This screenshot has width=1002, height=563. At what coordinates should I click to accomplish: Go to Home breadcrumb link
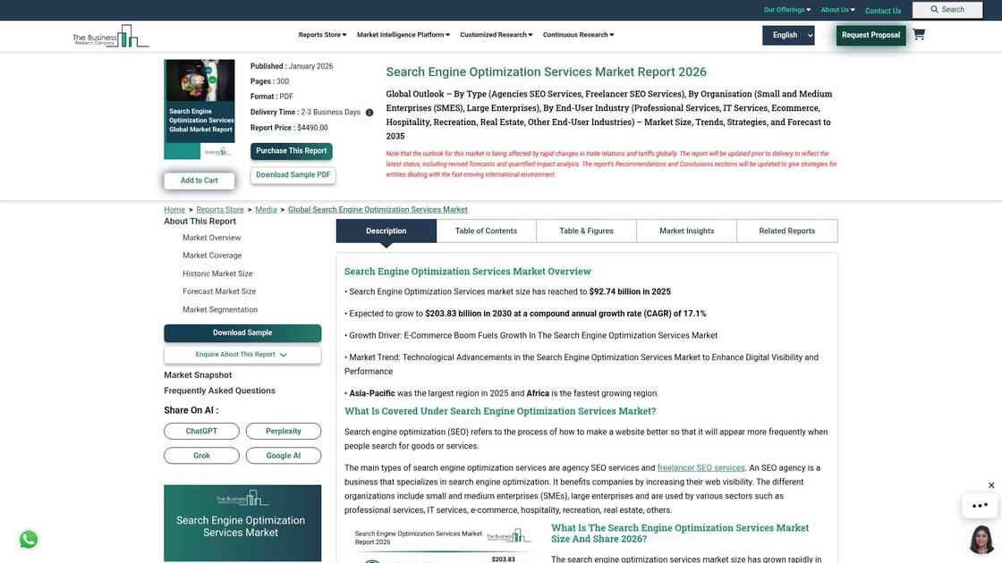[174, 209]
